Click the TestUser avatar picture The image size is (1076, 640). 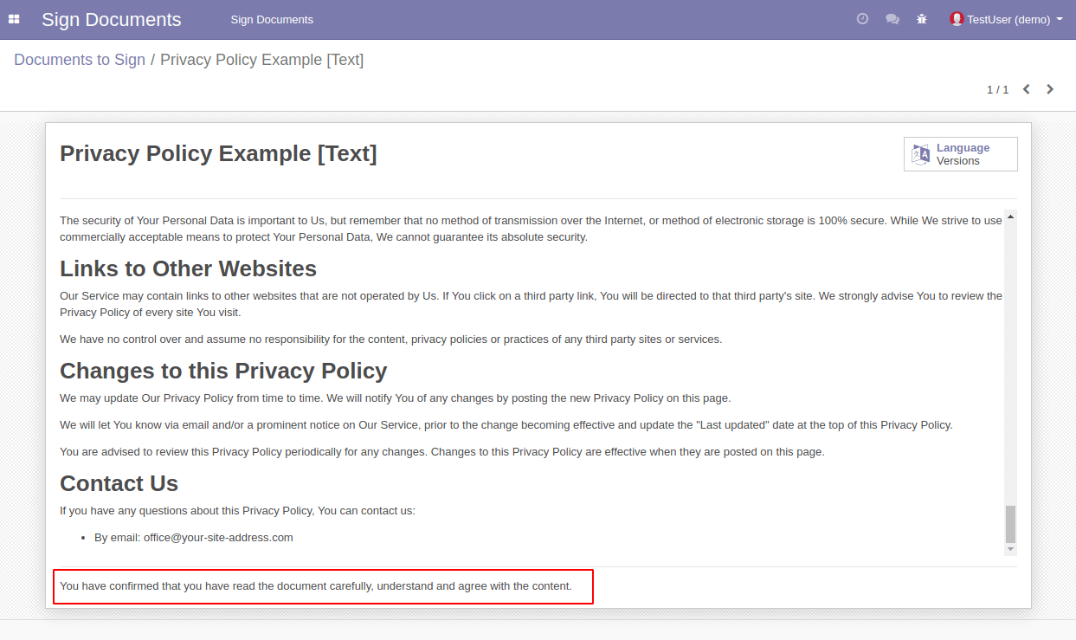[x=957, y=19]
